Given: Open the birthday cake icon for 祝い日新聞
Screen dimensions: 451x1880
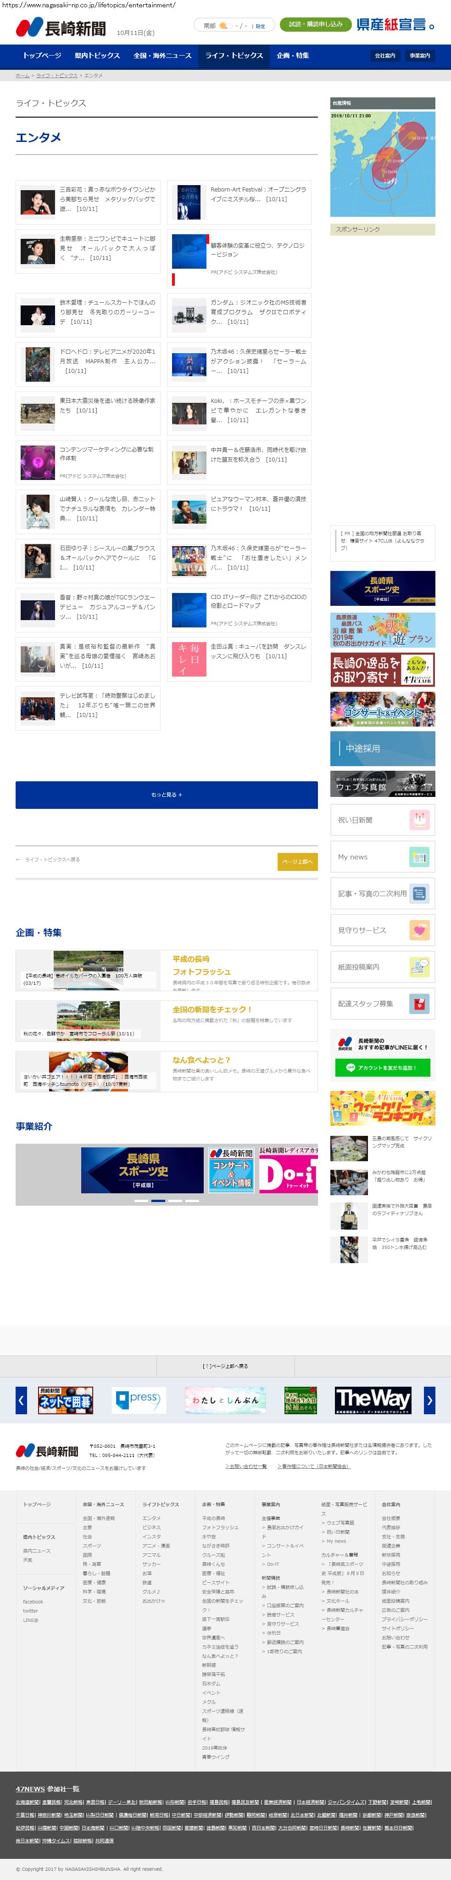Looking at the screenshot, I should [420, 820].
